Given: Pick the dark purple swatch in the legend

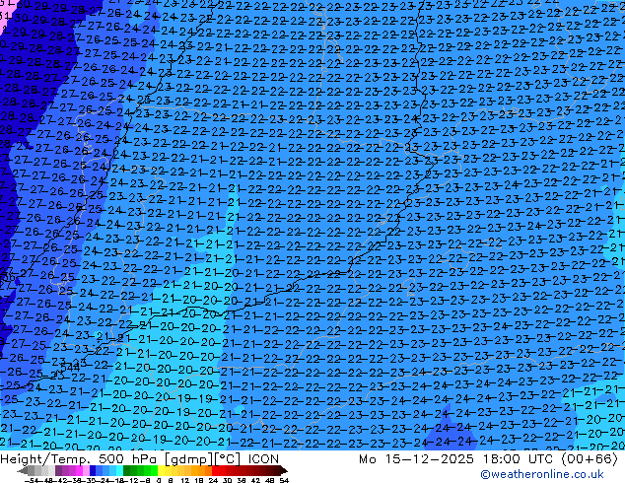Looking at the screenshot, I should (58, 470).
